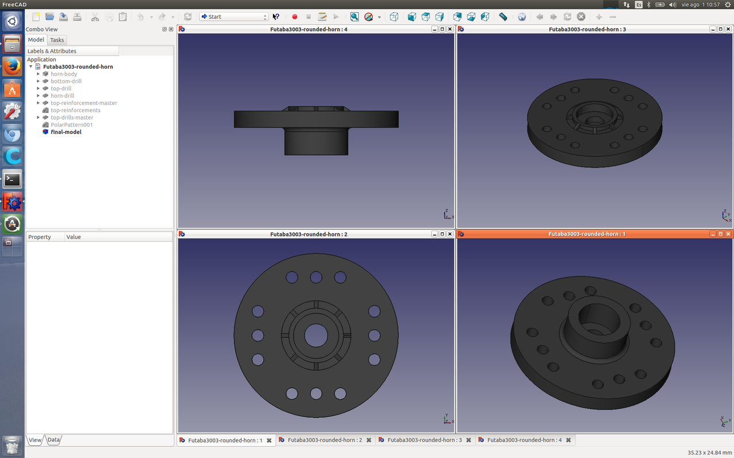734x458 pixels.
Task: Open the Start workbench dropdown
Action: pyautogui.click(x=233, y=17)
